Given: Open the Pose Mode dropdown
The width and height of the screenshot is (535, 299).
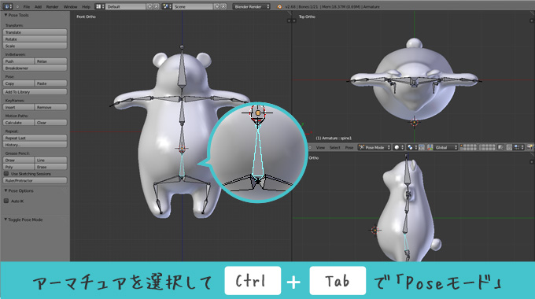Looking at the screenshot, I should (374, 147).
